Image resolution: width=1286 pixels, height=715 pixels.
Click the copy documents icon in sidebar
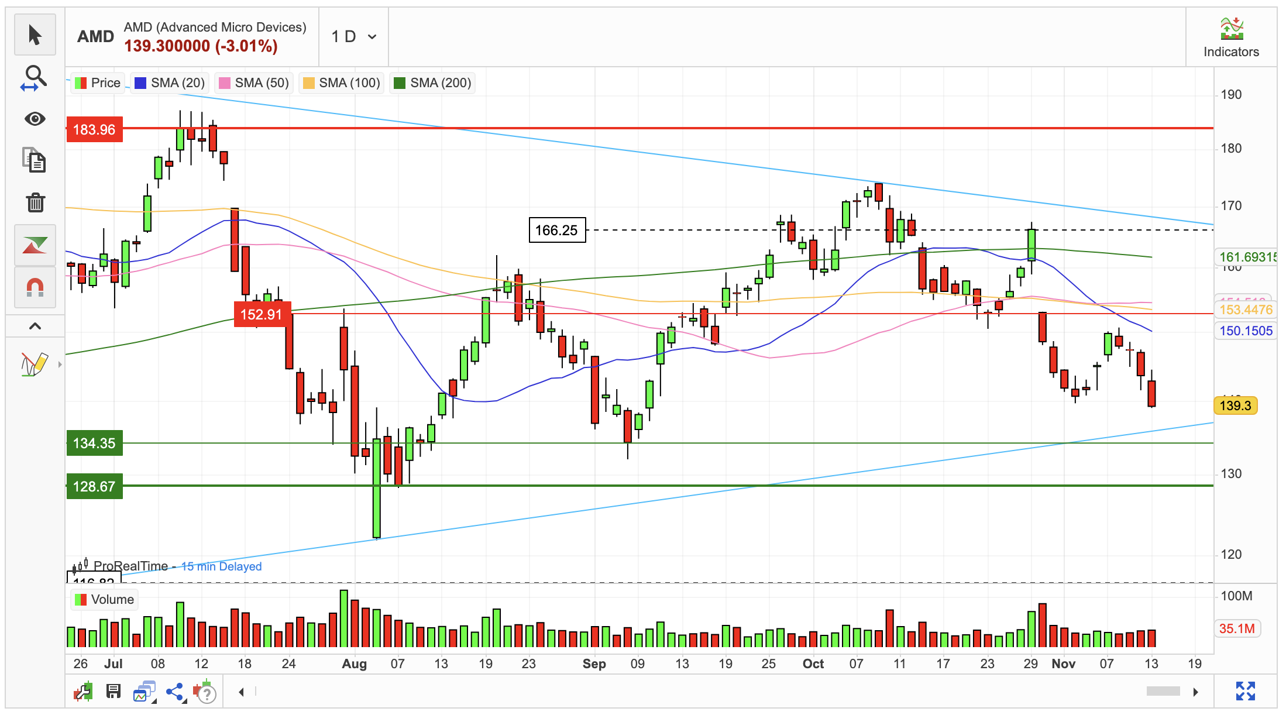click(35, 160)
